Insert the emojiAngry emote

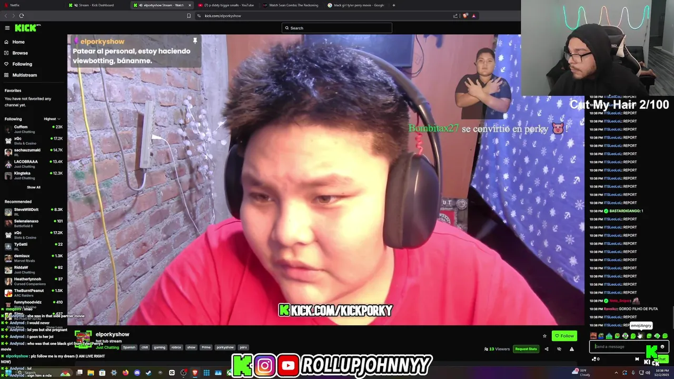pyautogui.click(x=641, y=336)
